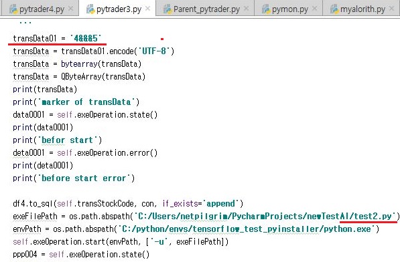Click the ppp004 variable assignment

pyautogui.click(x=25, y=255)
